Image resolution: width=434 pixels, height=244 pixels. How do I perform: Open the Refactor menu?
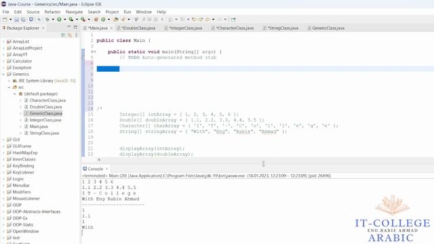click(x=52, y=12)
